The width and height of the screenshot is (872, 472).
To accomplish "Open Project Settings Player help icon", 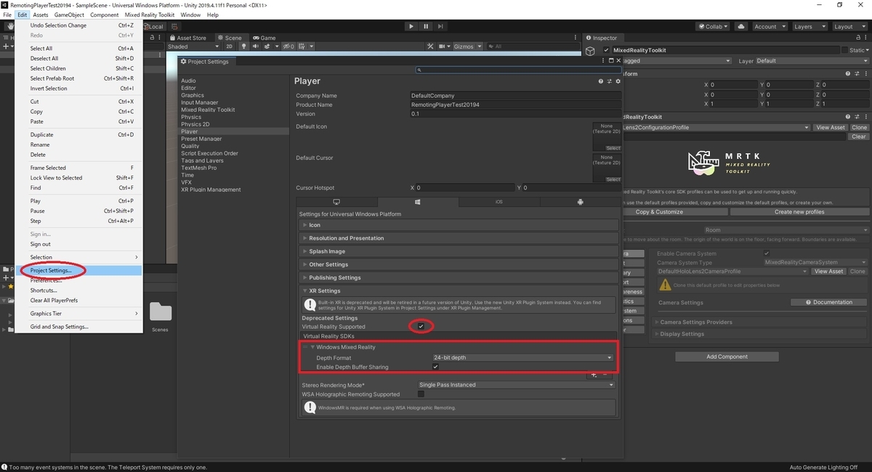I will click(x=600, y=81).
